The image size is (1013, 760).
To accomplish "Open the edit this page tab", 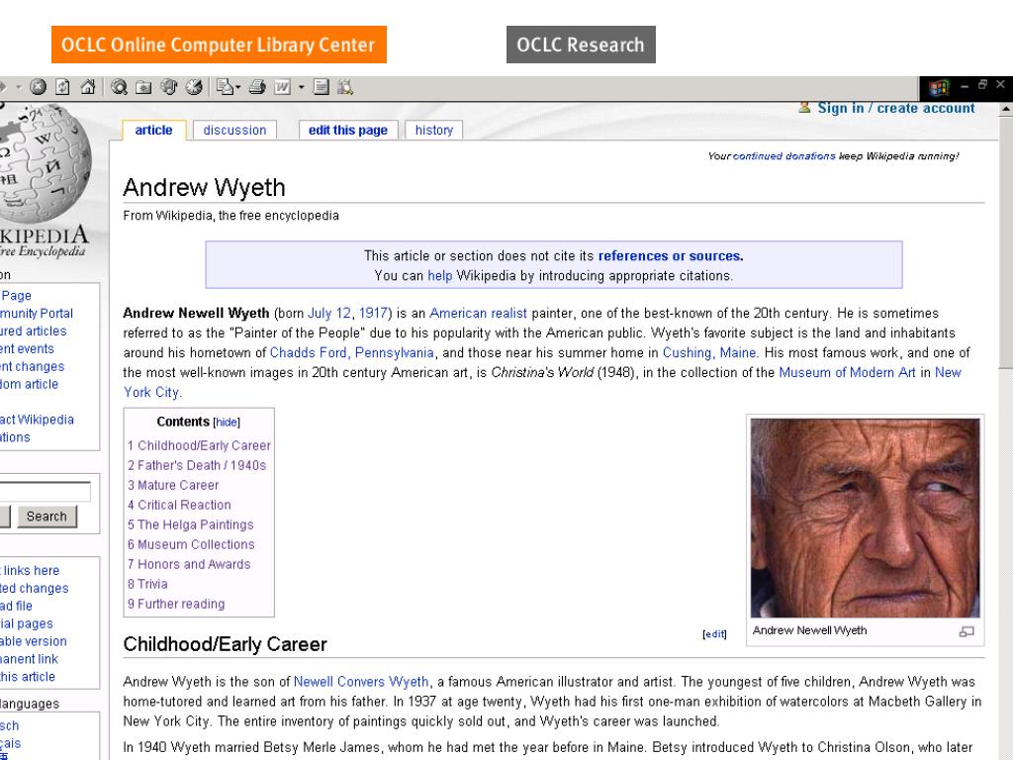I will click(348, 130).
